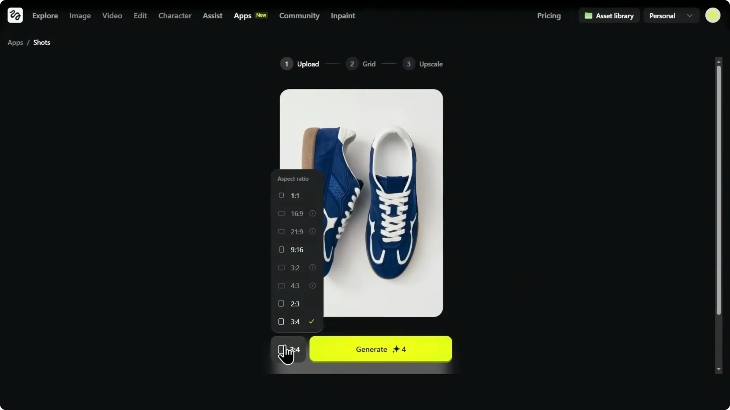
Task: Open the Personal workspace dropdown
Action: [671, 16]
